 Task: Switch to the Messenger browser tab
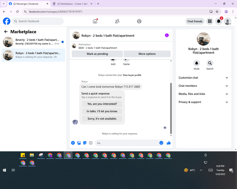[x=28, y=4]
